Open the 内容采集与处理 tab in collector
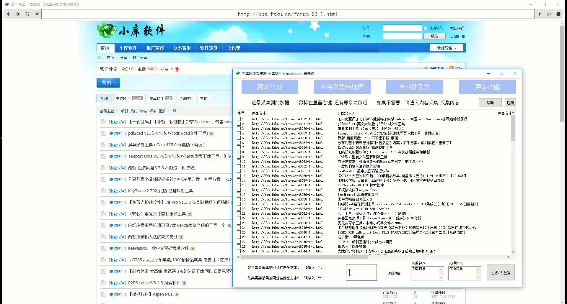The width and height of the screenshot is (567, 304). (342, 87)
